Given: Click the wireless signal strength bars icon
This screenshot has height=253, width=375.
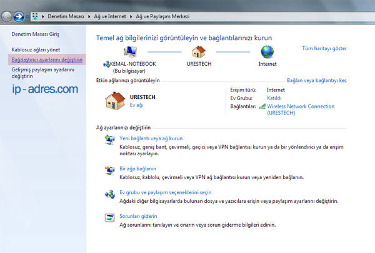Looking at the screenshot, I should (x=262, y=106).
